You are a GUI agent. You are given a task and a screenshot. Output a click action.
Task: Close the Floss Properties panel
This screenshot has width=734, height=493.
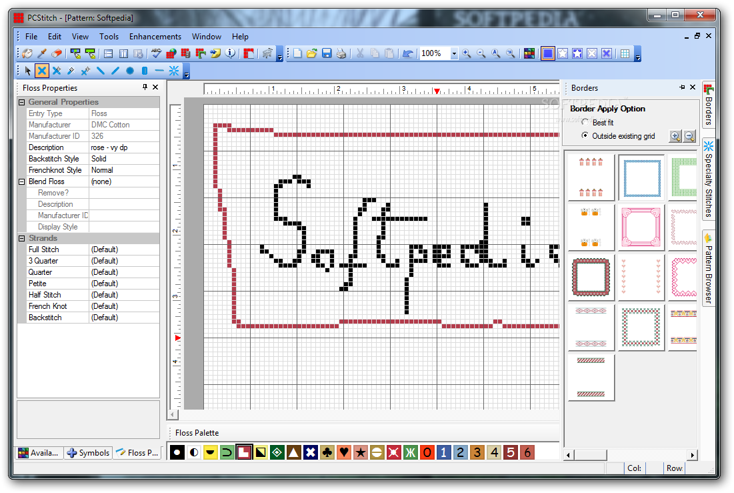coord(155,87)
